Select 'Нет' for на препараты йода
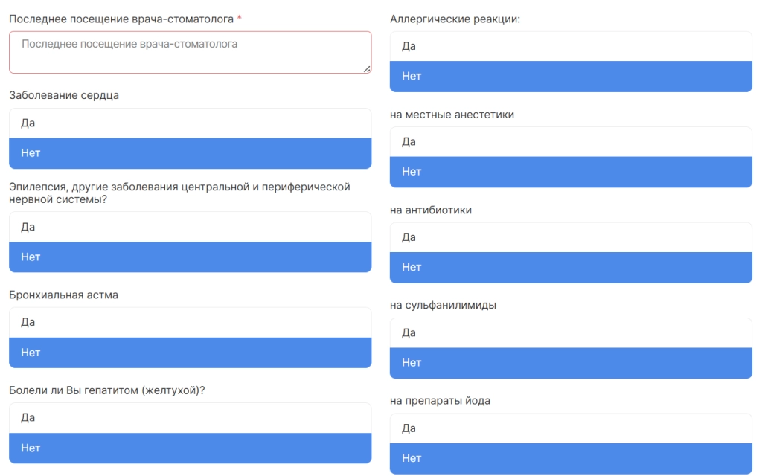762x476 pixels. tap(571, 459)
